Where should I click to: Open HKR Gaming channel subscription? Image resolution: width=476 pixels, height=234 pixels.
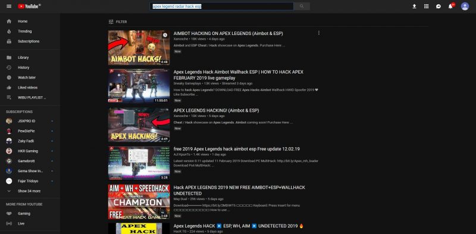pyautogui.click(x=30, y=151)
